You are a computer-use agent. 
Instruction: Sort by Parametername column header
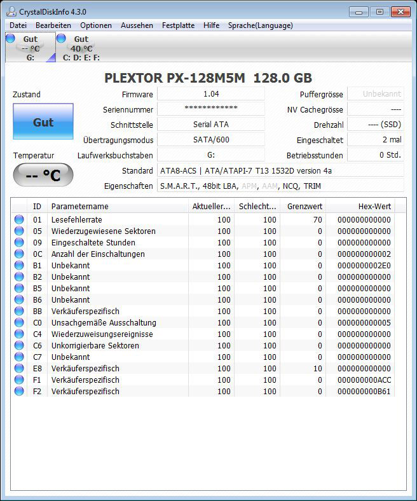pos(118,207)
